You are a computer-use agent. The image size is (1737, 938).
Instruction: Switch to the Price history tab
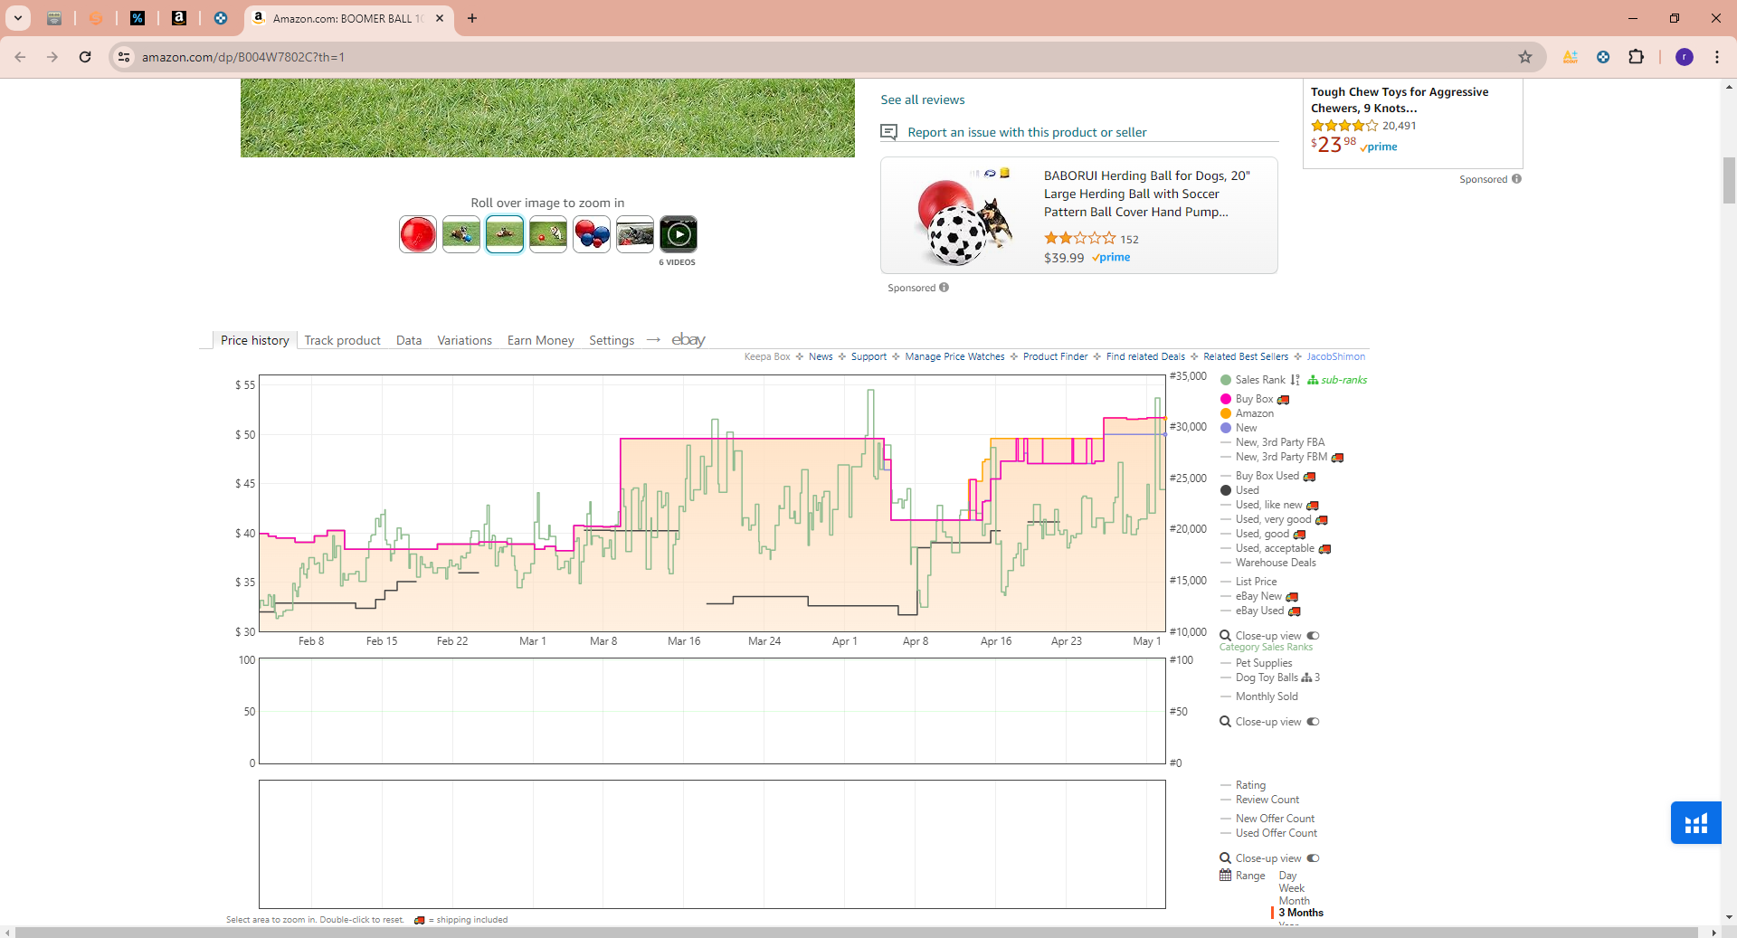point(255,340)
